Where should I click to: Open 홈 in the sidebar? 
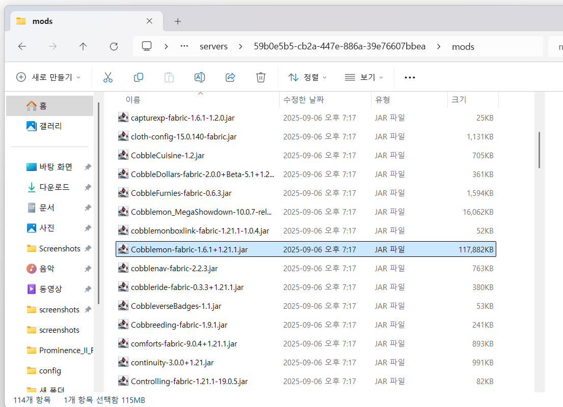(x=49, y=106)
